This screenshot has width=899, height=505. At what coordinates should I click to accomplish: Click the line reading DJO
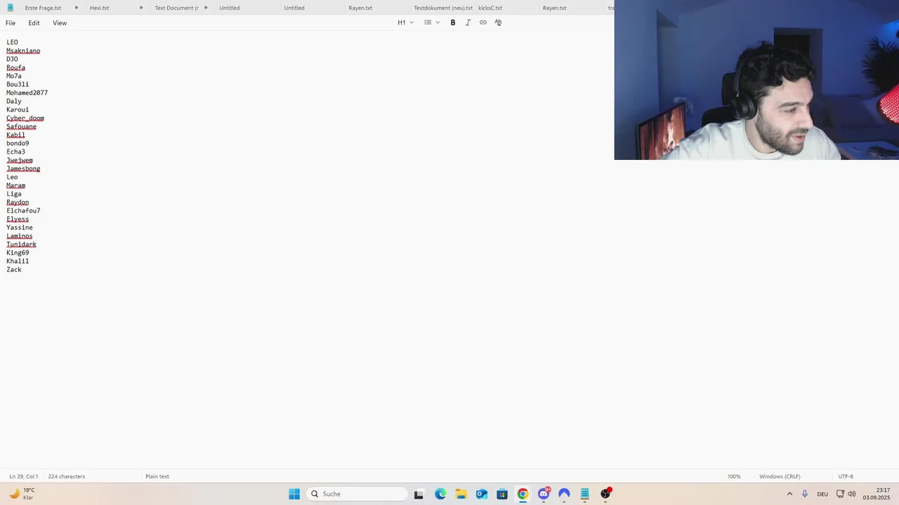(x=12, y=60)
